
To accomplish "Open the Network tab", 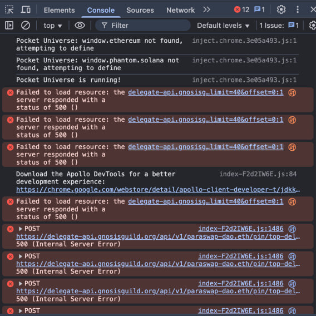I will [x=180, y=10].
